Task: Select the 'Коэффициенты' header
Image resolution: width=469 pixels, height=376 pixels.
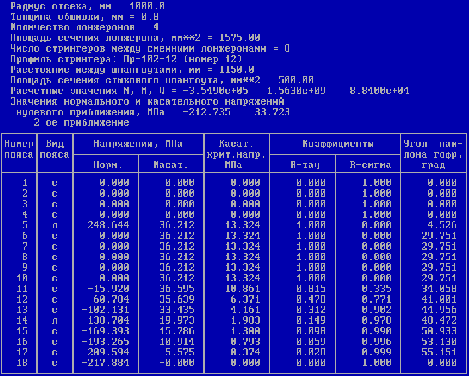Action: (x=338, y=144)
